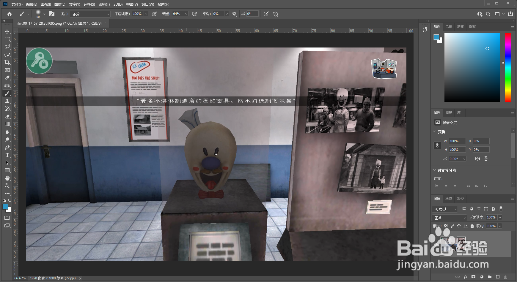Click the zoom level 66.67% field
The width and height of the screenshot is (517, 282).
pos(20,278)
